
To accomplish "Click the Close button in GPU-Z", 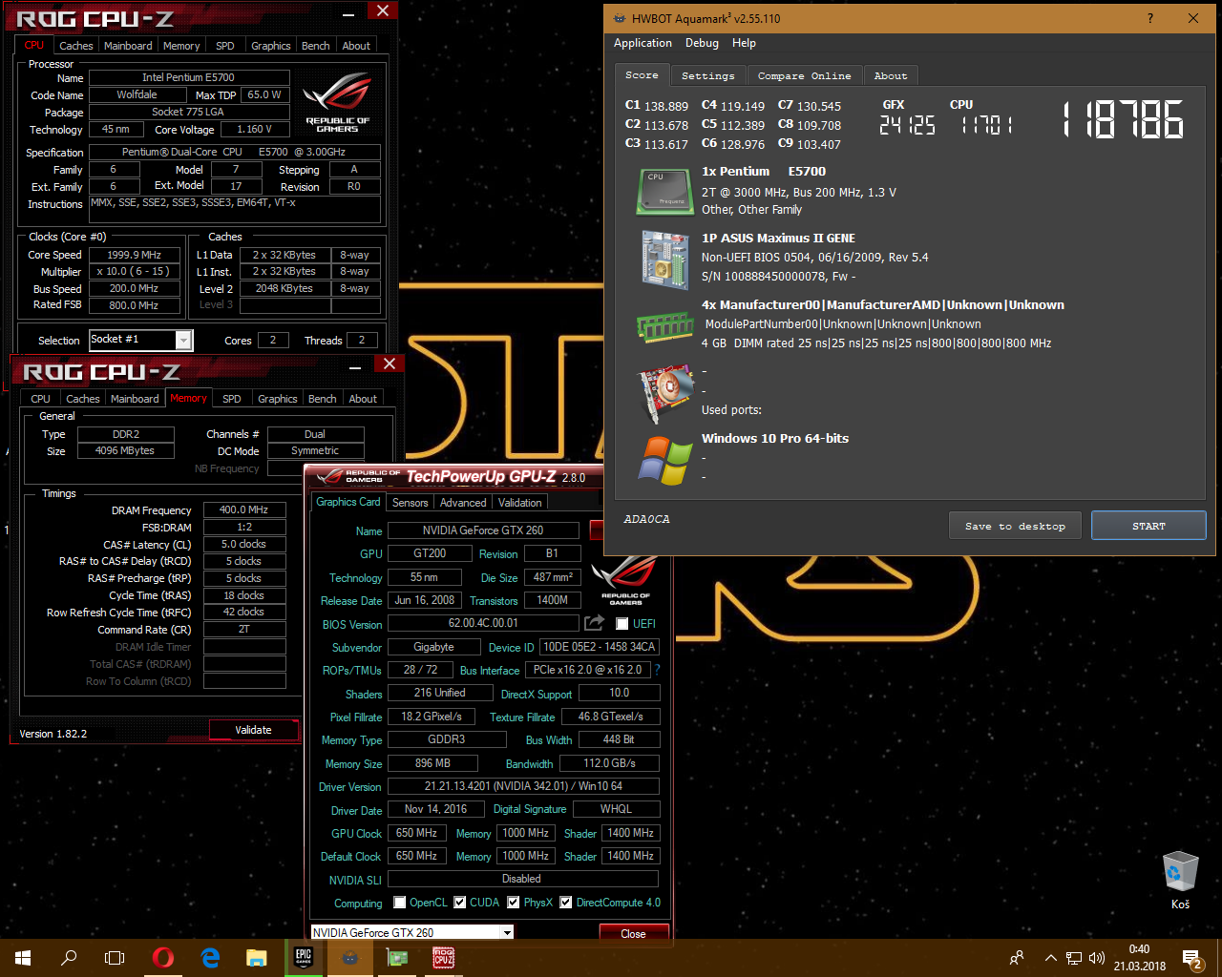I will tap(633, 933).
